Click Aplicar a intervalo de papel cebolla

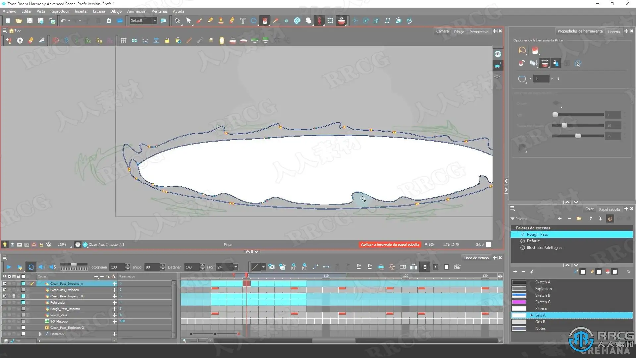(390, 245)
